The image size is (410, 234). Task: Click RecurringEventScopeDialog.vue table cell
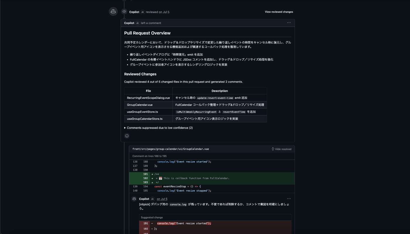pyautogui.click(x=148, y=98)
